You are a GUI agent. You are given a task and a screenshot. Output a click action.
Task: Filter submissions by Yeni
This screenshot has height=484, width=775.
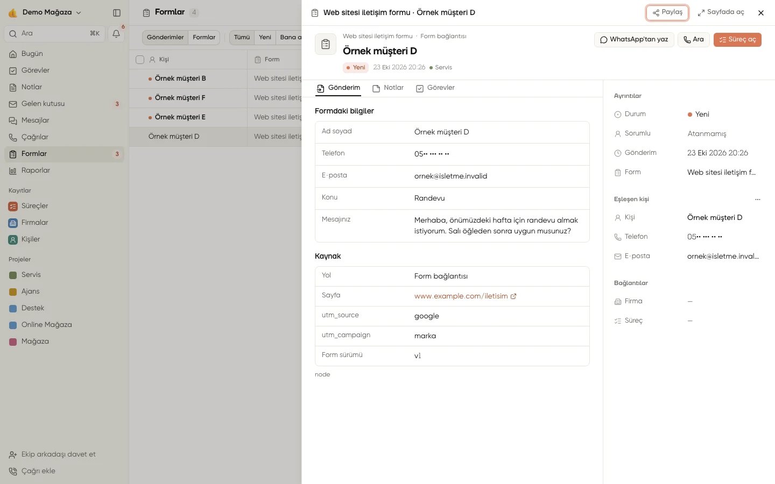(x=265, y=38)
